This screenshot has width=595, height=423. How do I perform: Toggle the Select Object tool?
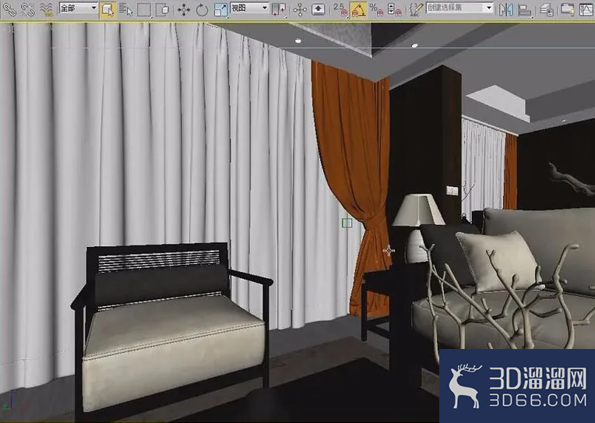(x=108, y=10)
